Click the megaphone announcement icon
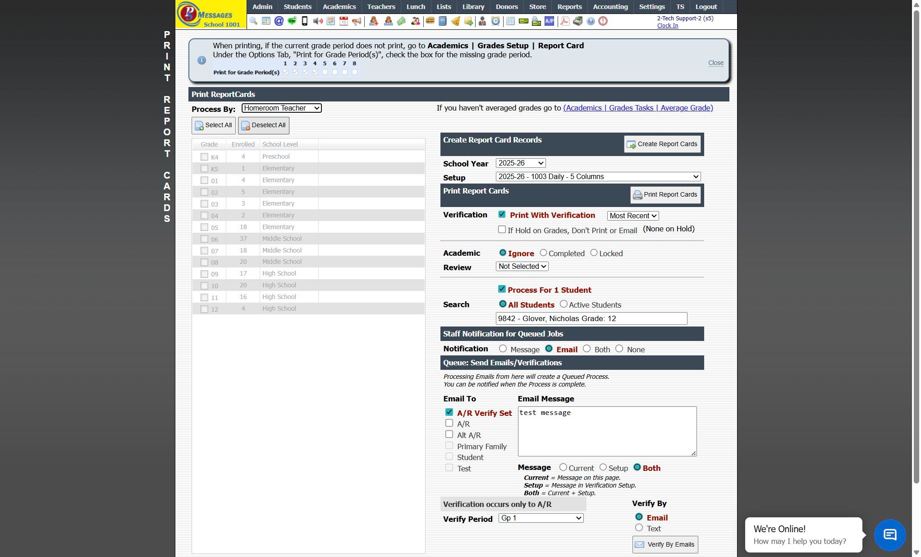Screen dimensions: 921x557 click(357, 21)
